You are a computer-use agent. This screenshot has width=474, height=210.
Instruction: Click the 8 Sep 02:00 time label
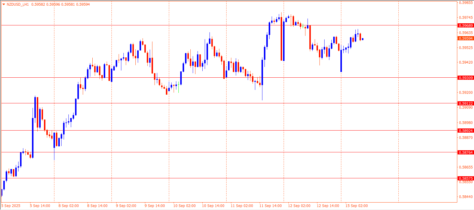point(69,206)
